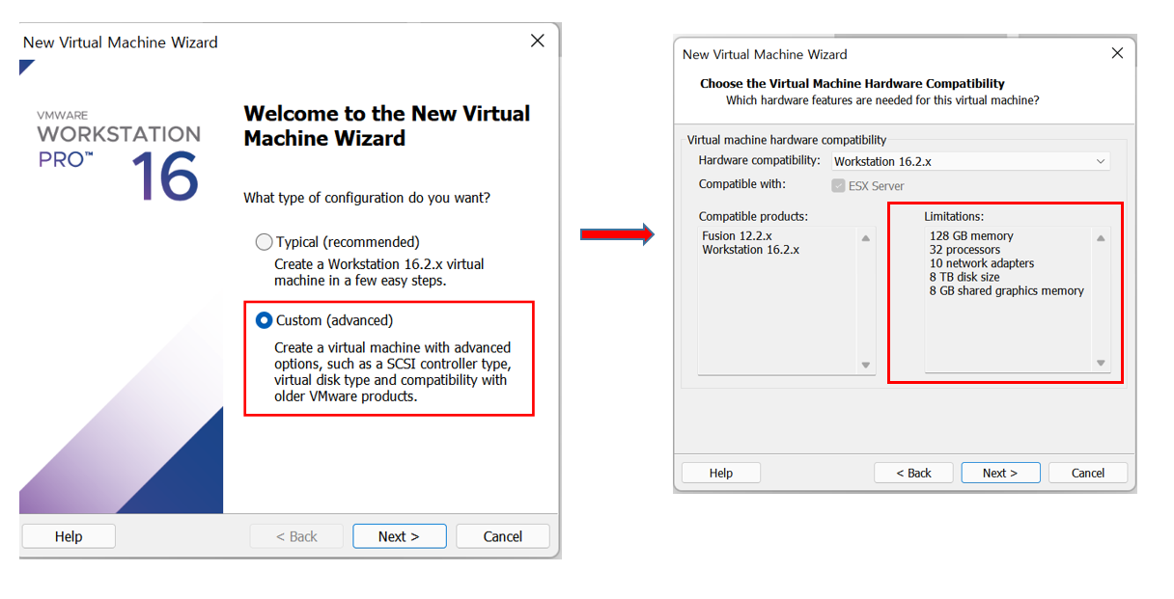The image size is (1174, 599).
Task: Click the Custom option description text
Action: (392, 371)
